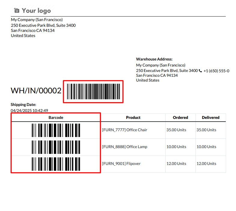Click warehouse 'San Francisco CA 94134' line
Screen dimensions: 236x211
[x=157, y=76]
